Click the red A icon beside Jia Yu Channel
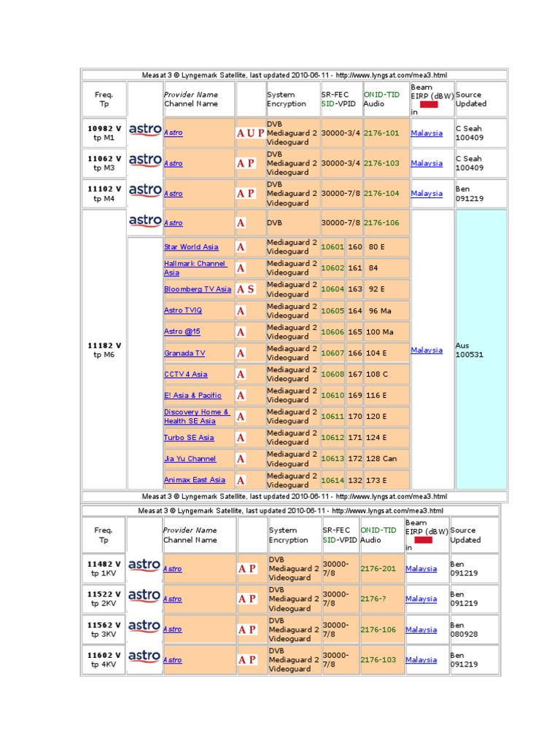This screenshot has height=746, width=560. (241, 459)
